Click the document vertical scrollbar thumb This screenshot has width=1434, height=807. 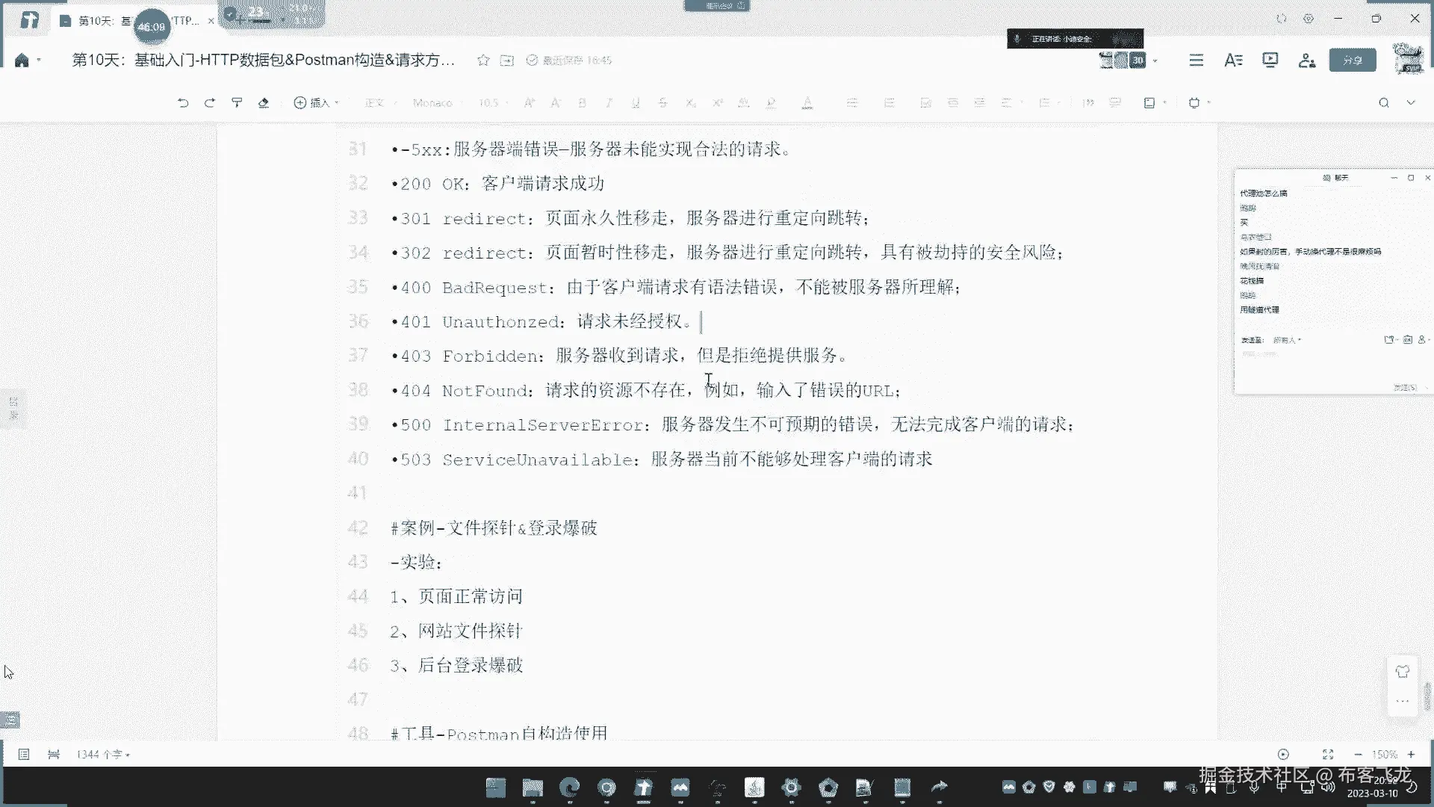1427,696
